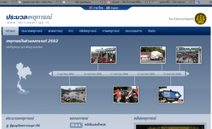Select 10 เมษายน 2552 on timeline
This screenshot has height=129, width=212.
pos(93,74)
